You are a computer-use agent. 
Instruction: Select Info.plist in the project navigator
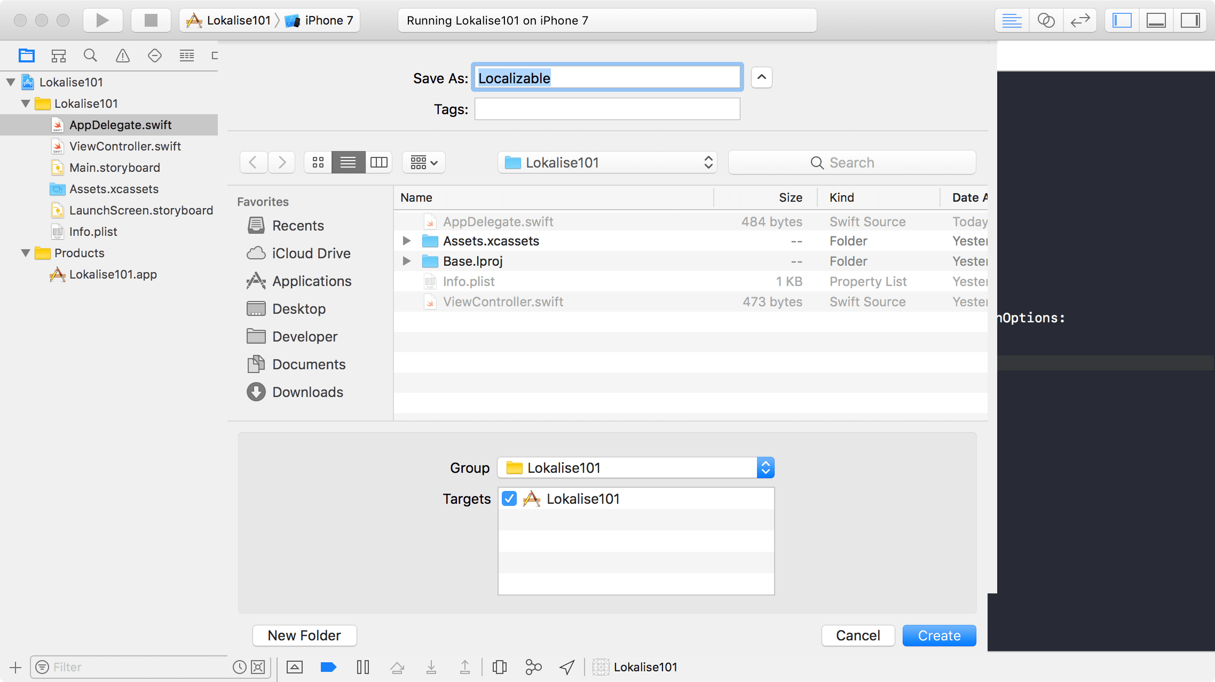tap(109, 232)
